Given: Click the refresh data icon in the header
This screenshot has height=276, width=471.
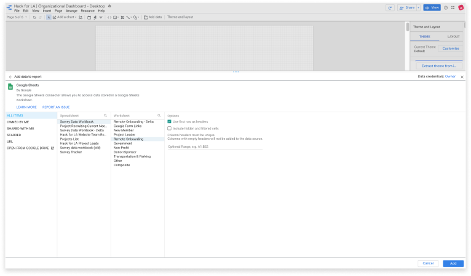Looking at the screenshot, I should point(389,7).
